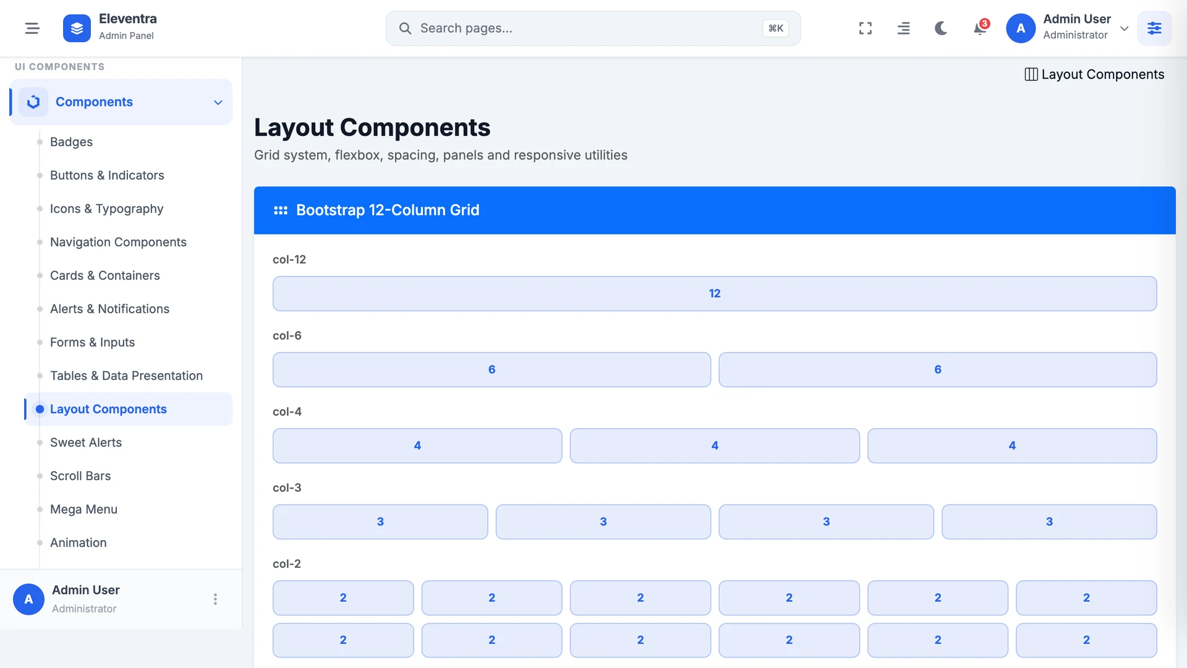Screen dimensions: 1187x668
Task: Toggle dark mode with the moon icon
Action: [941, 28]
